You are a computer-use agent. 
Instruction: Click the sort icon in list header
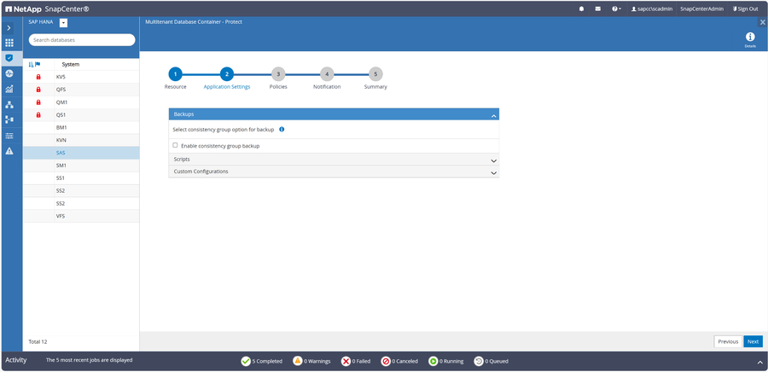click(x=32, y=64)
